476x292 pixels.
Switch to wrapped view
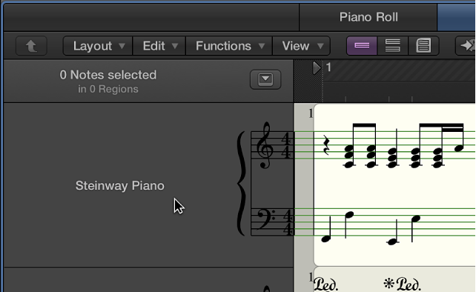coord(392,46)
